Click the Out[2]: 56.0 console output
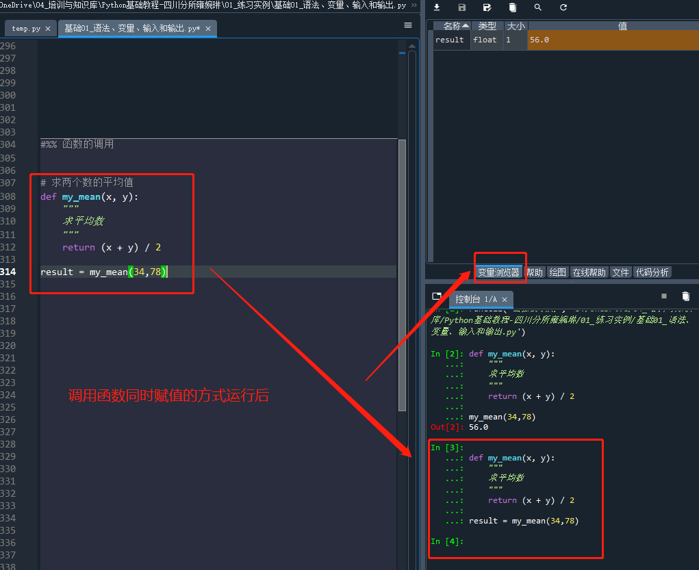Viewport: 699px width, 570px height. (x=459, y=427)
